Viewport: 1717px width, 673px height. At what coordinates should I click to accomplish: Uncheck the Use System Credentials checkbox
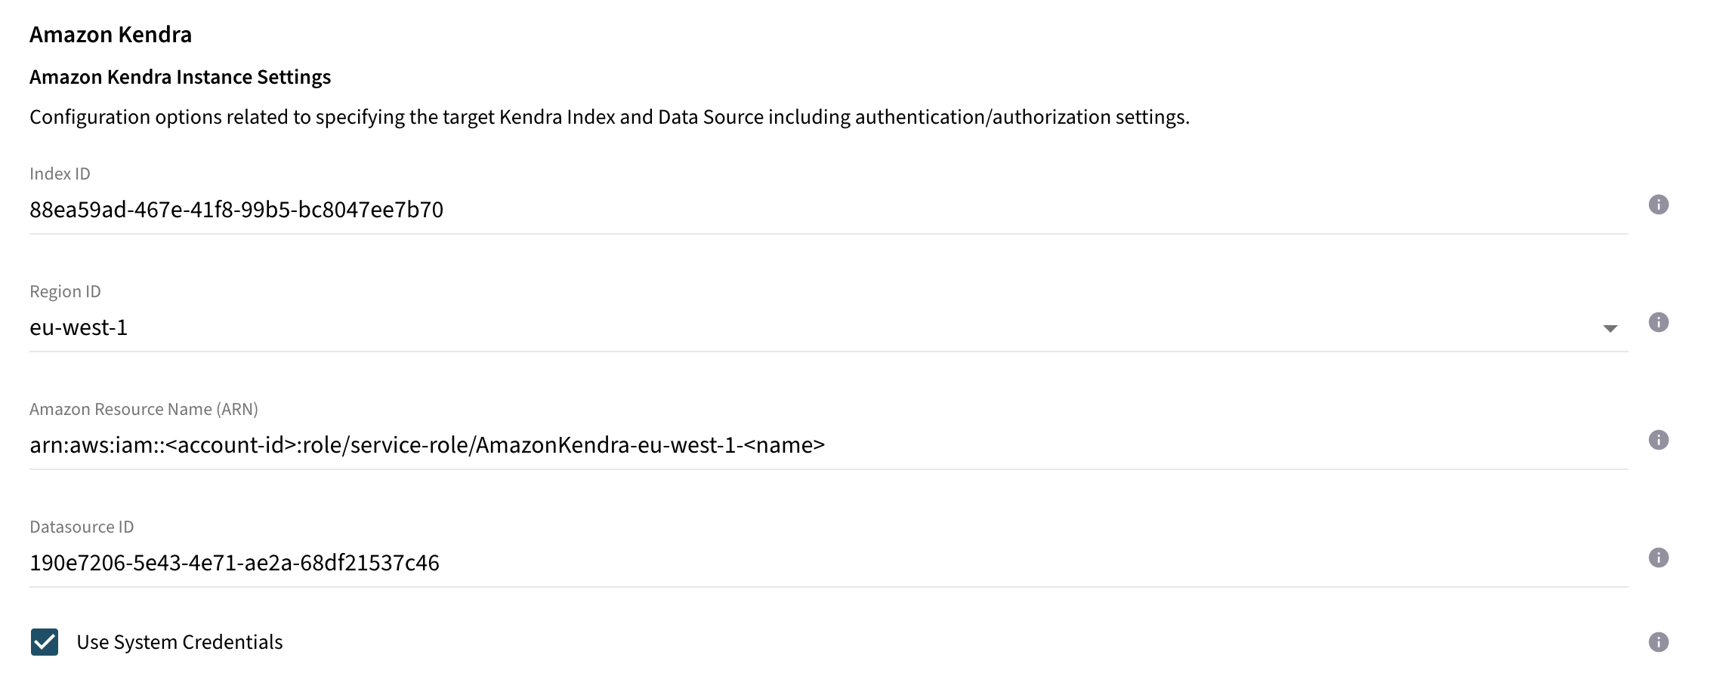pos(45,641)
